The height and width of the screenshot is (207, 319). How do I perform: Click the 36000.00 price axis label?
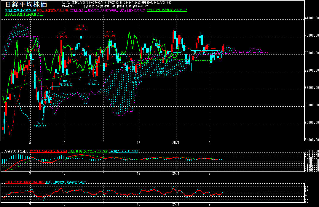(312, 105)
